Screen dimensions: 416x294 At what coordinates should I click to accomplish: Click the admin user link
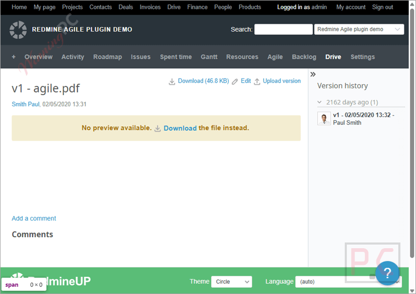[x=319, y=7]
